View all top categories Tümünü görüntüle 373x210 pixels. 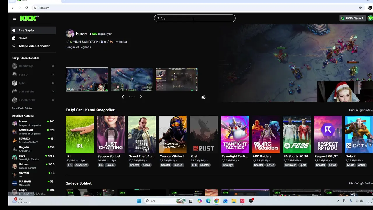click(x=360, y=110)
